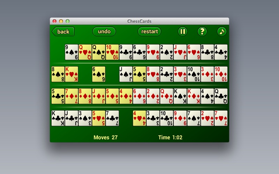Tap the 9 of diamonds card

tap(180, 118)
